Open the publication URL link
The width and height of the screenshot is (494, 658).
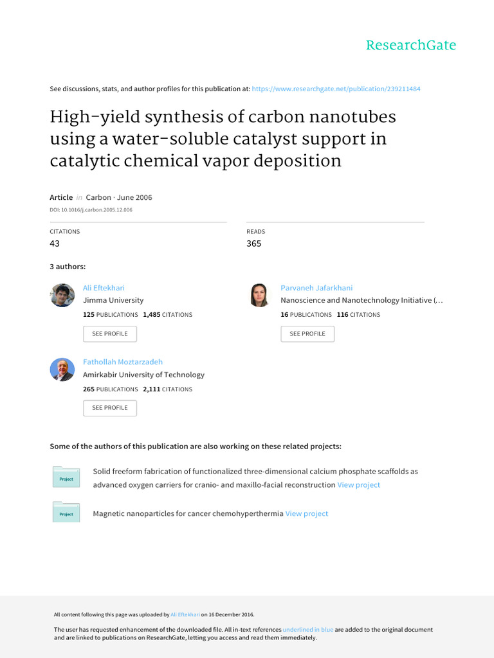[336, 89]
